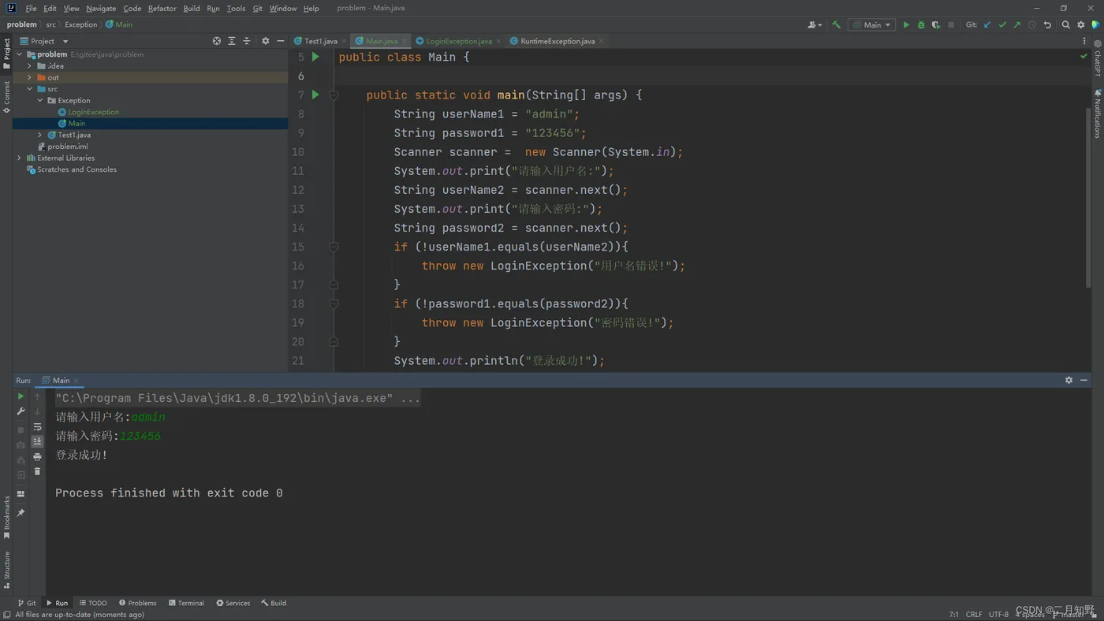The width and height of the screenshot is (1104, 621).
Task: Select opened file with the crosshair icon
Action: click(x=217, y=41)
